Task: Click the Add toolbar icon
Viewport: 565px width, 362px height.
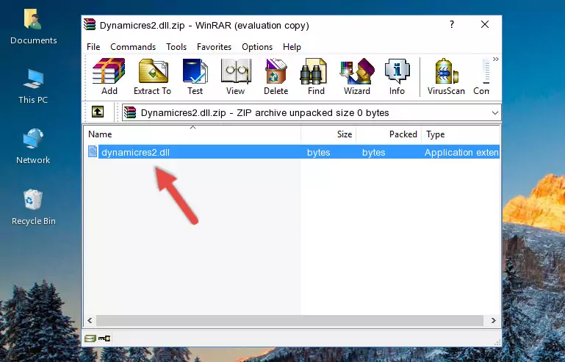Action: [109, 76]
